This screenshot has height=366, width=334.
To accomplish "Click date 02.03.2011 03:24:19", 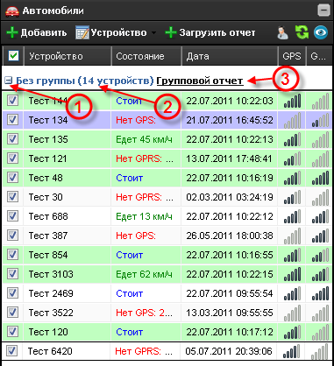I will coord(230,197).
